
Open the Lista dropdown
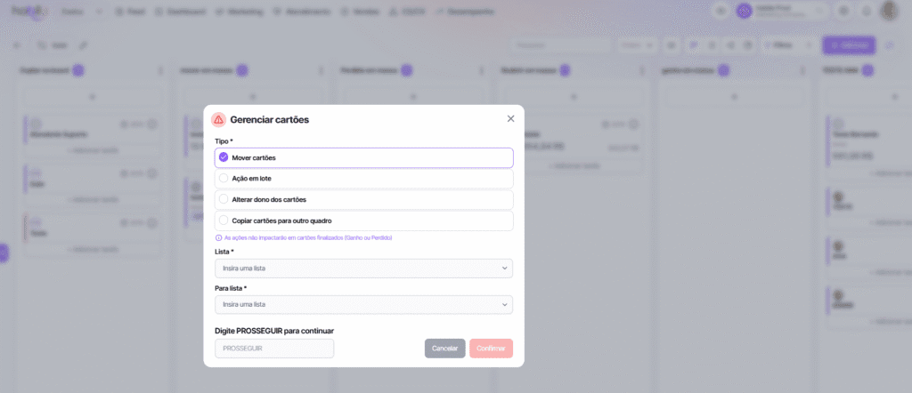(x=363, y=268)
